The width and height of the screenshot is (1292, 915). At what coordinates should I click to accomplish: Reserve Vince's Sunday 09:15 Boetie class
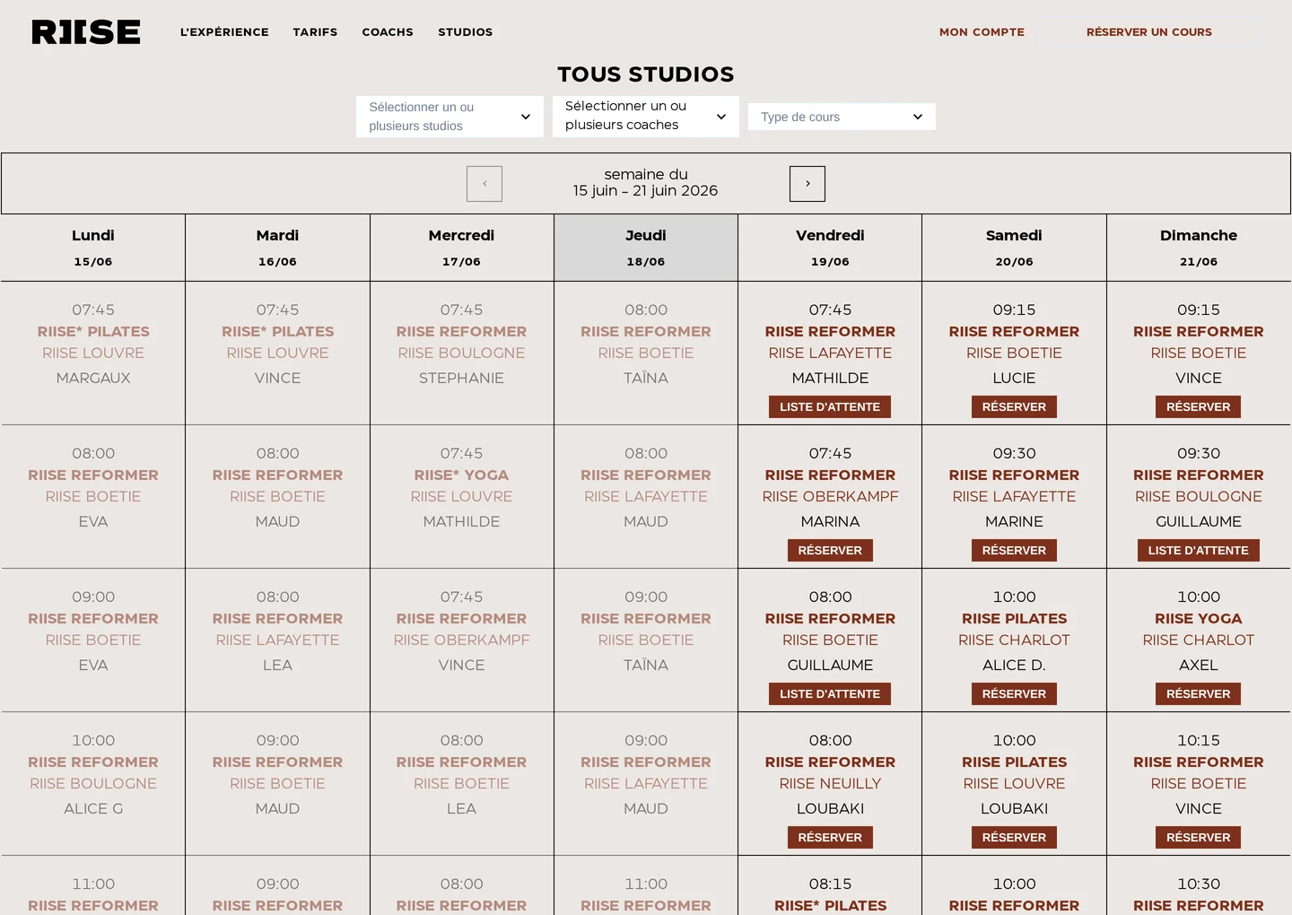point(1199,407)
